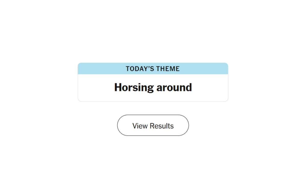Select the Horsing around theme title
307x173 pixels.
[x=153, y=87]
